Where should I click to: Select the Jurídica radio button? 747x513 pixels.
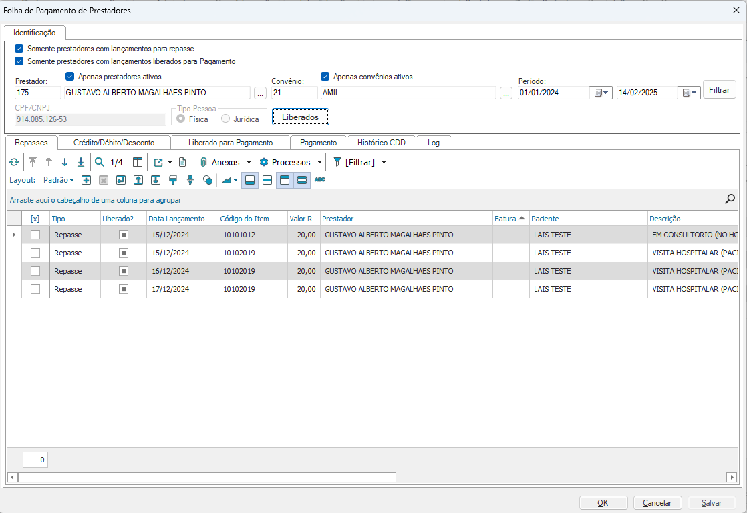point(225,118)
